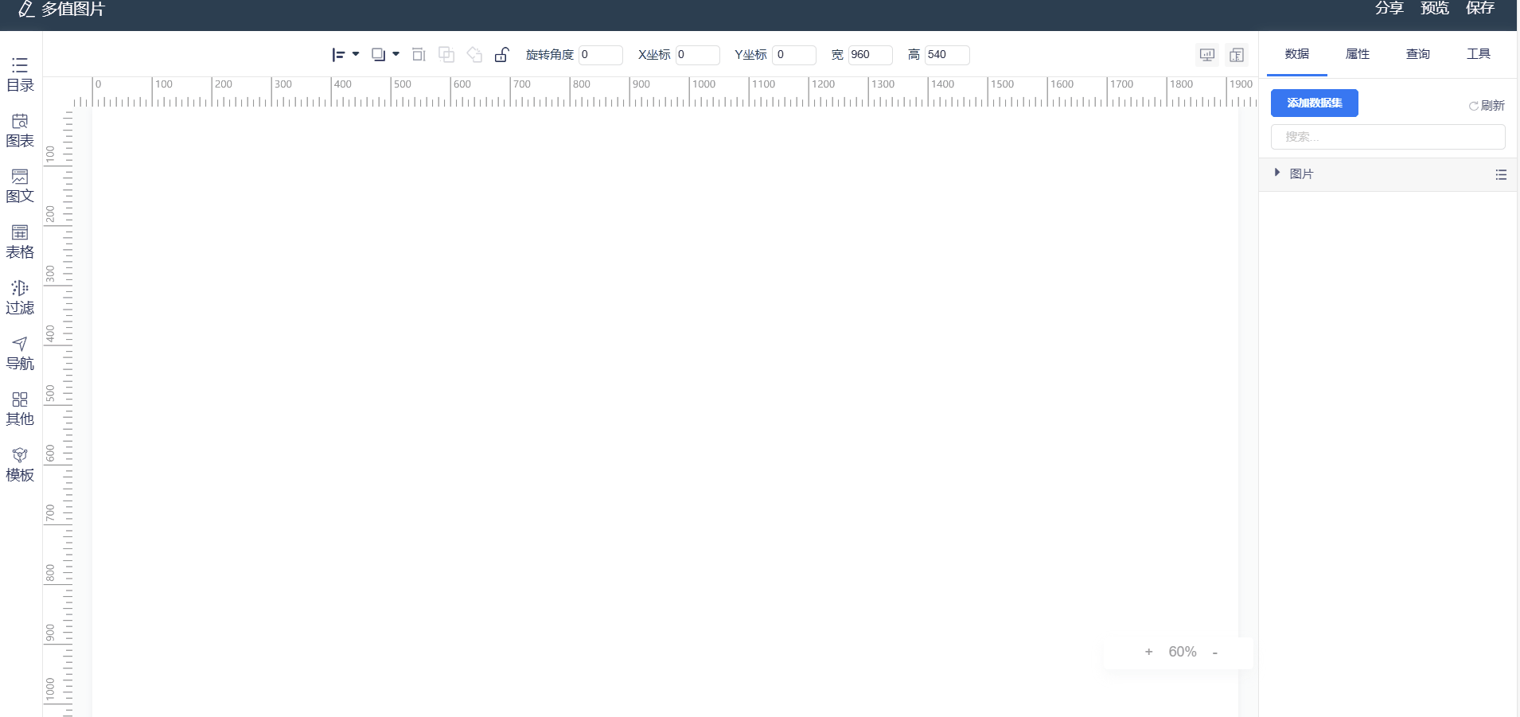This screenshot has width=1520, height=717.
Task: Switch to the 工具 tab
Action: coord(1479,54)
